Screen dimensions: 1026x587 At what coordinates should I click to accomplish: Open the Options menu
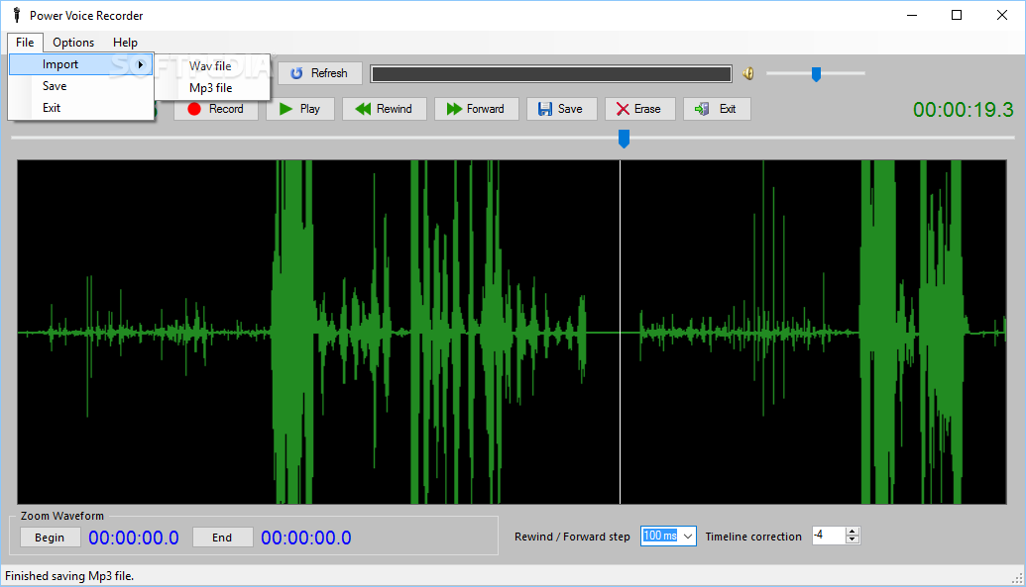click(x=73, y=43)
